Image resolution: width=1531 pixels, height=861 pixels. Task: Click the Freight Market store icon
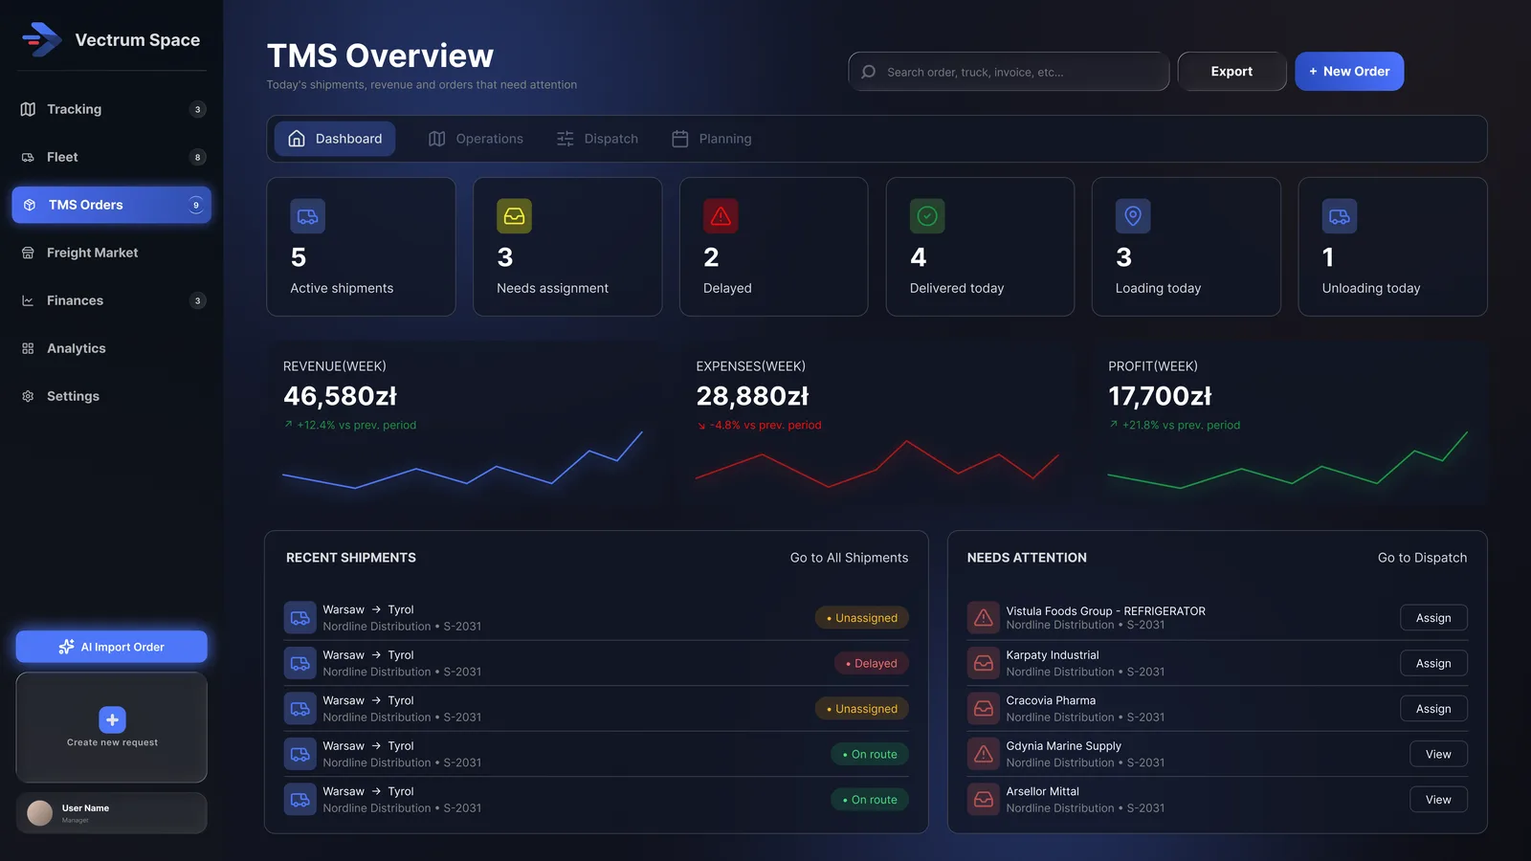tap(28, 253)
